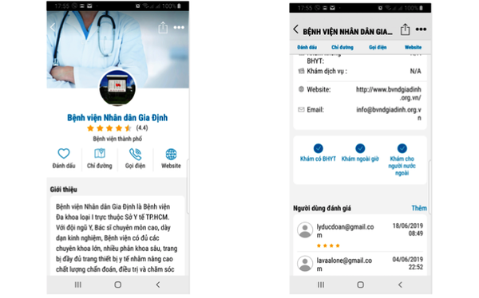Expand reviews with Thêm link

(x=419, y=208)
